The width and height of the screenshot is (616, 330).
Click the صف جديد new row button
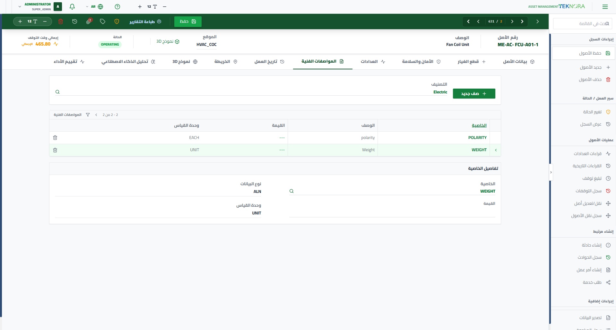474,94
